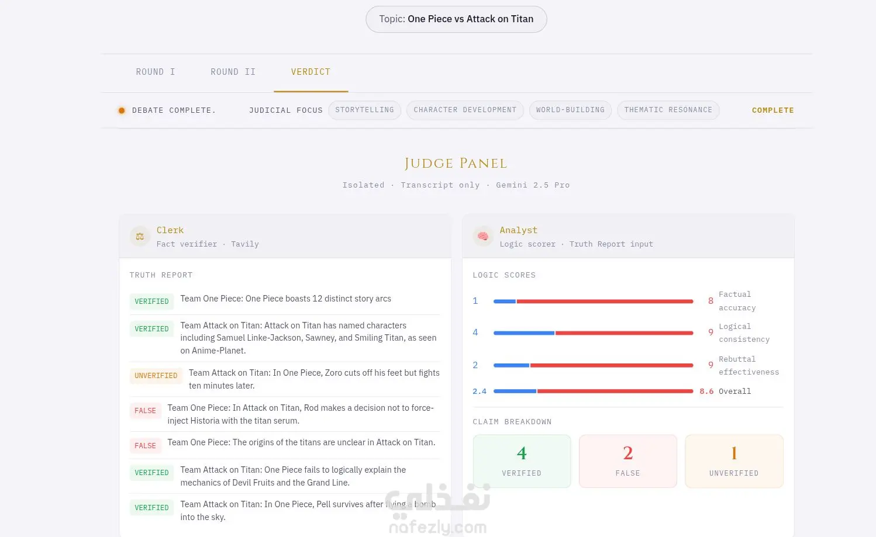
Task: Click the Rebuttal effectiveness score bar
Action: click(594, 365)
